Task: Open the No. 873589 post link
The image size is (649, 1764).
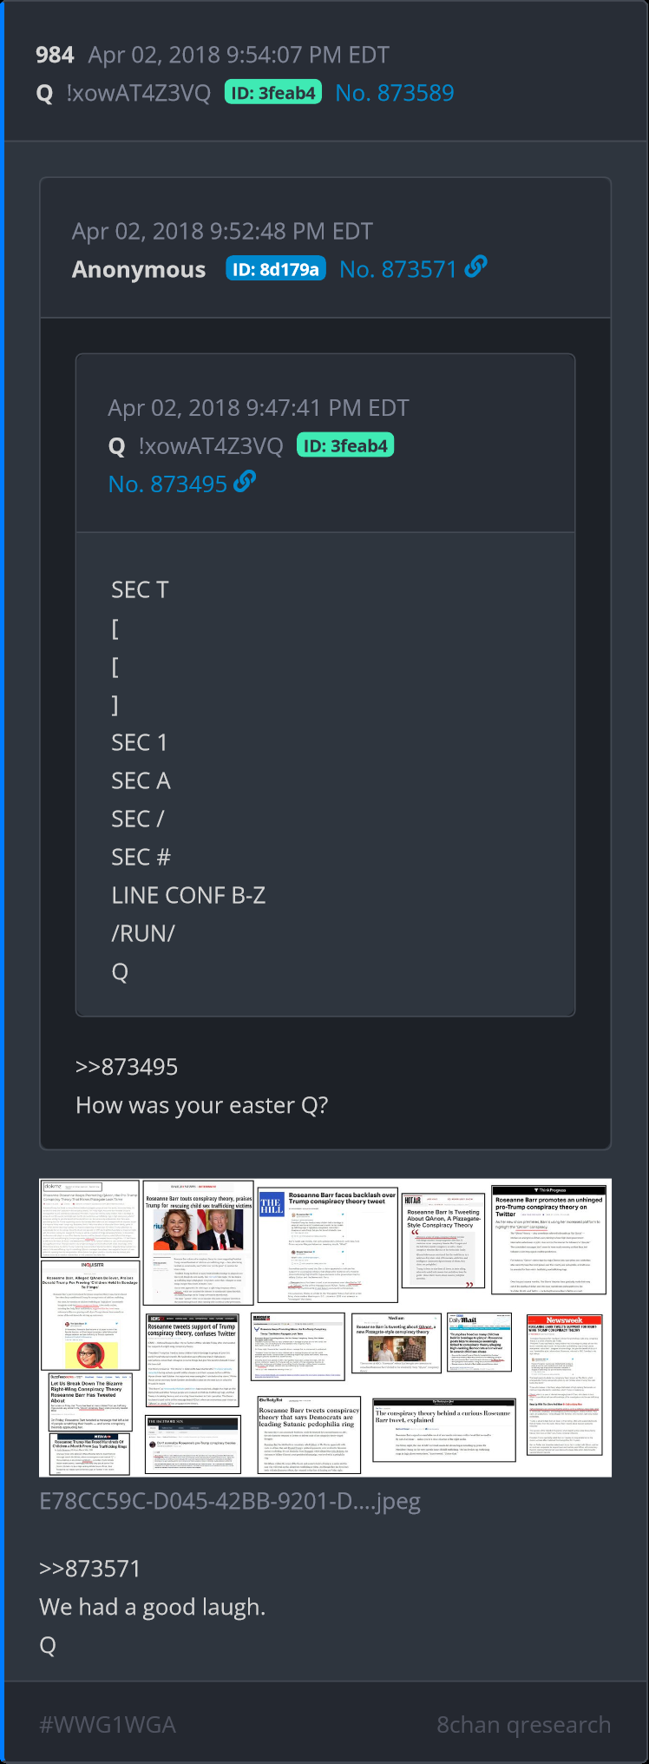Action: (x=394, y=93)
